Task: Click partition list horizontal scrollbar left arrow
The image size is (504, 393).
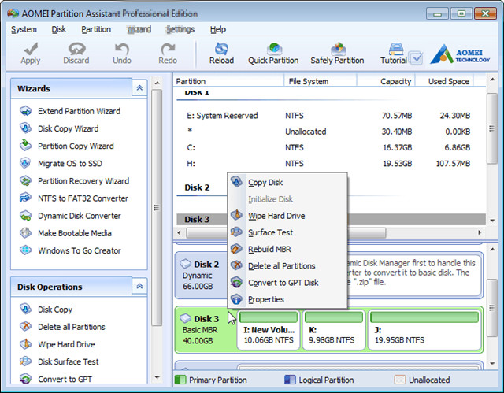Action: (179, 232)
